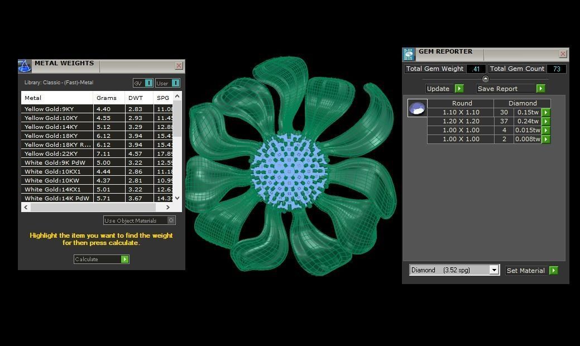Select the White Gold:10KW row
Screen dimensions: 580x346
point(97,180)
